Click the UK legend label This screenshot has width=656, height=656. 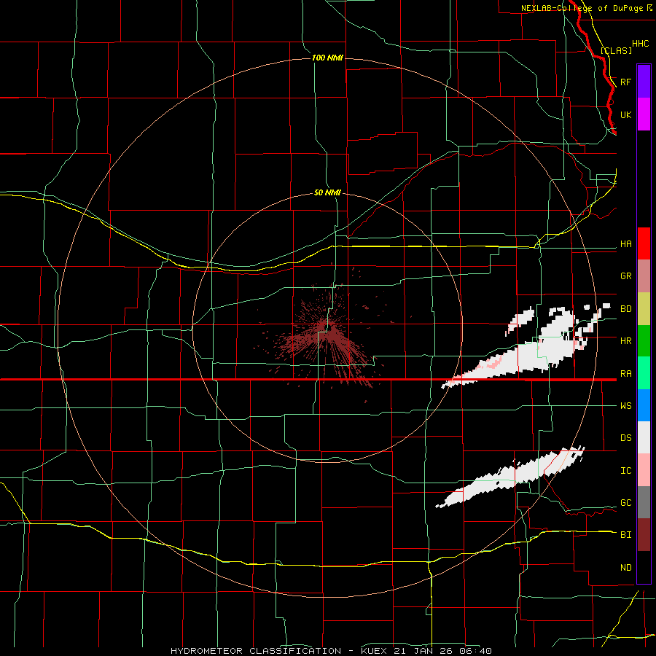(625, 114)
